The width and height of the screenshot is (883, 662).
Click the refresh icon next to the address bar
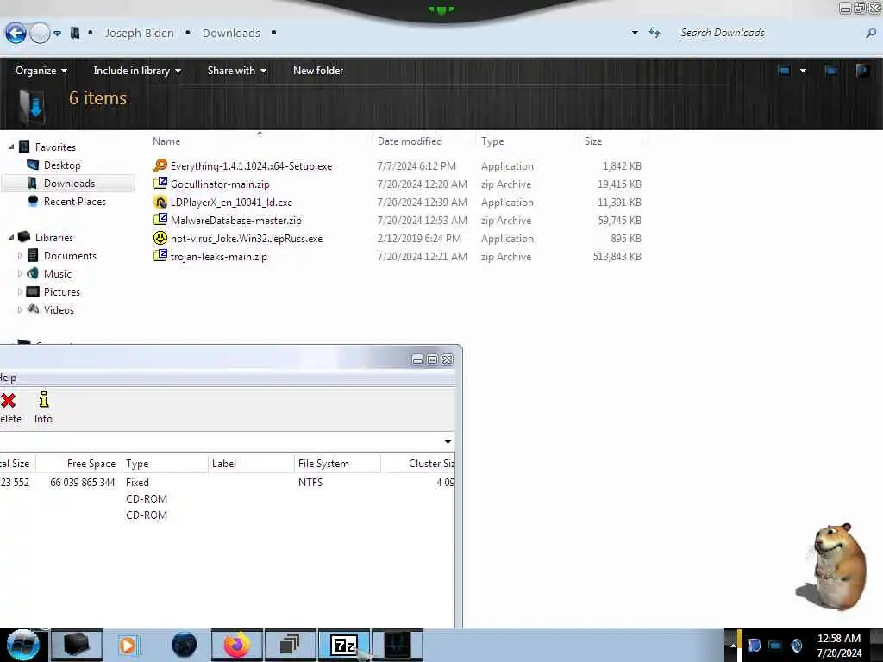click(x=654, y=33)
